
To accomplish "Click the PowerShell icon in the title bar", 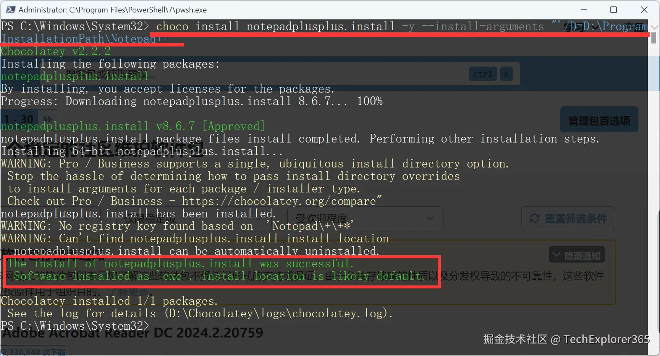I will 11,9.
